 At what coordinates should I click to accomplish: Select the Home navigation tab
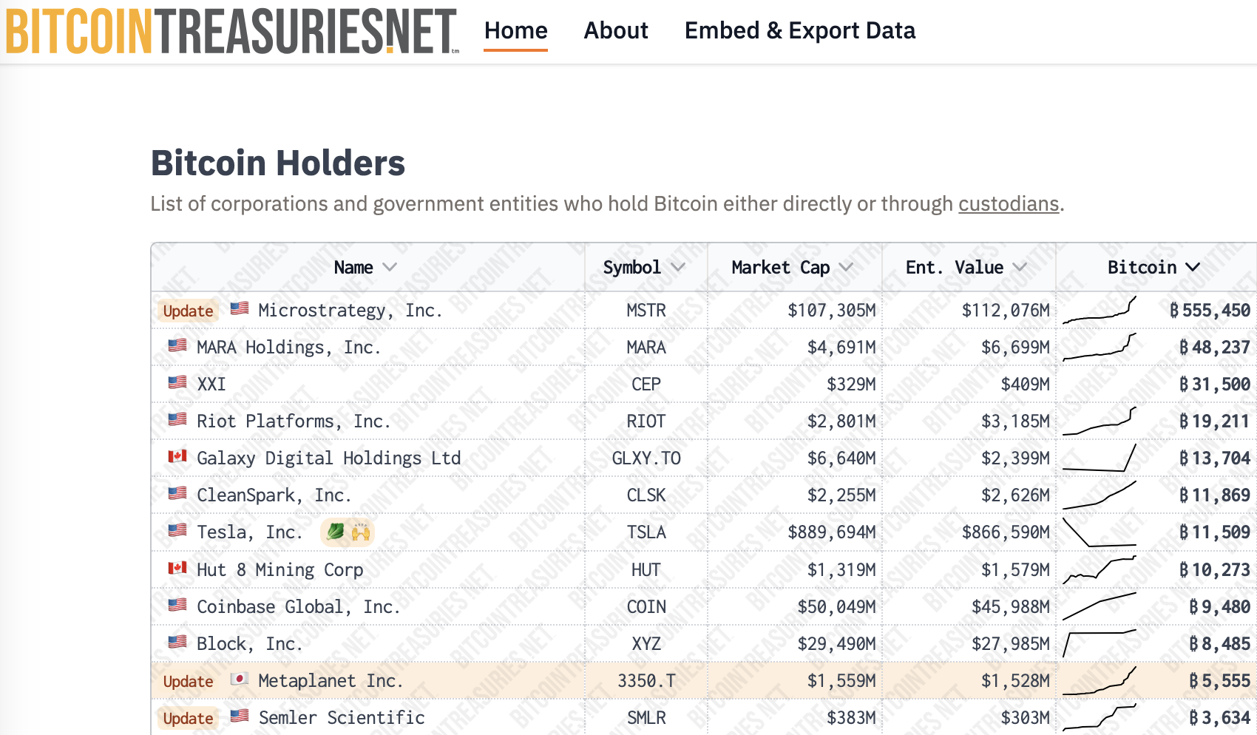pyautogui.click(x=515, y=31)
